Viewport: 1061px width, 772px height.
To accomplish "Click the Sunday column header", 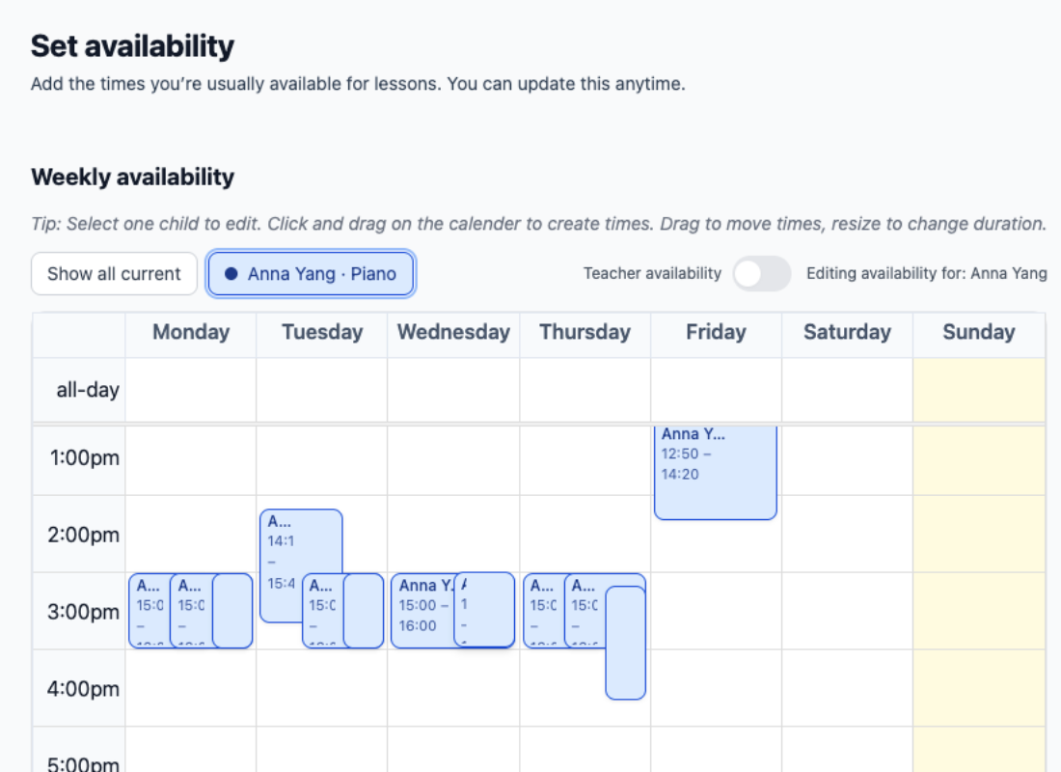I will point(979,332).
